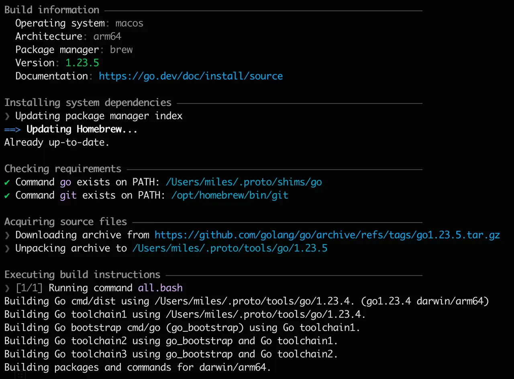The height and width of the screenshot is (379, 514).
Task: Click the 'Building Go bootstrap cmd/go' output line
Action: point(182,328)
